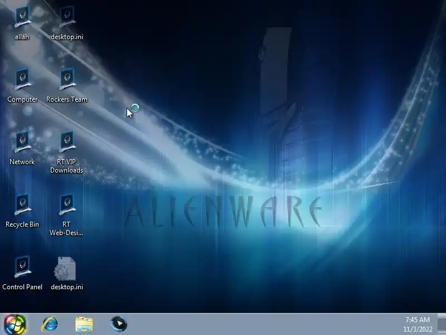Select the Control Panel desktop icon
Image resolution: width=446 pixels, height=335 pixels.
click(x=22, y=274)
